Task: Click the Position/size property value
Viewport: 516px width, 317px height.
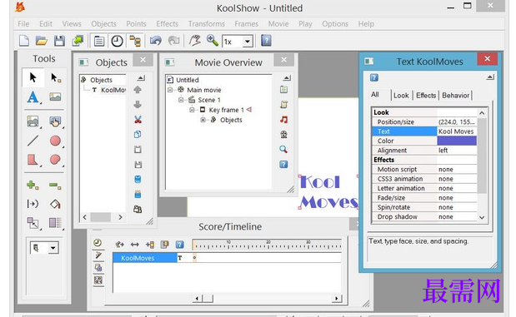Action: [457, 121]
